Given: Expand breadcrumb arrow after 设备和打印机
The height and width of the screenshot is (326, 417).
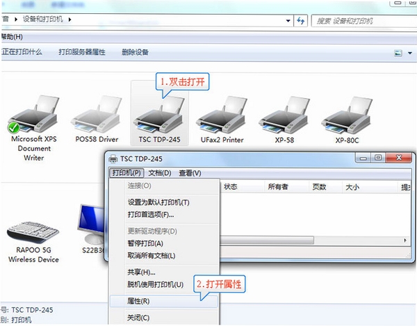Looking at the screenshot, I should point(69,19).
